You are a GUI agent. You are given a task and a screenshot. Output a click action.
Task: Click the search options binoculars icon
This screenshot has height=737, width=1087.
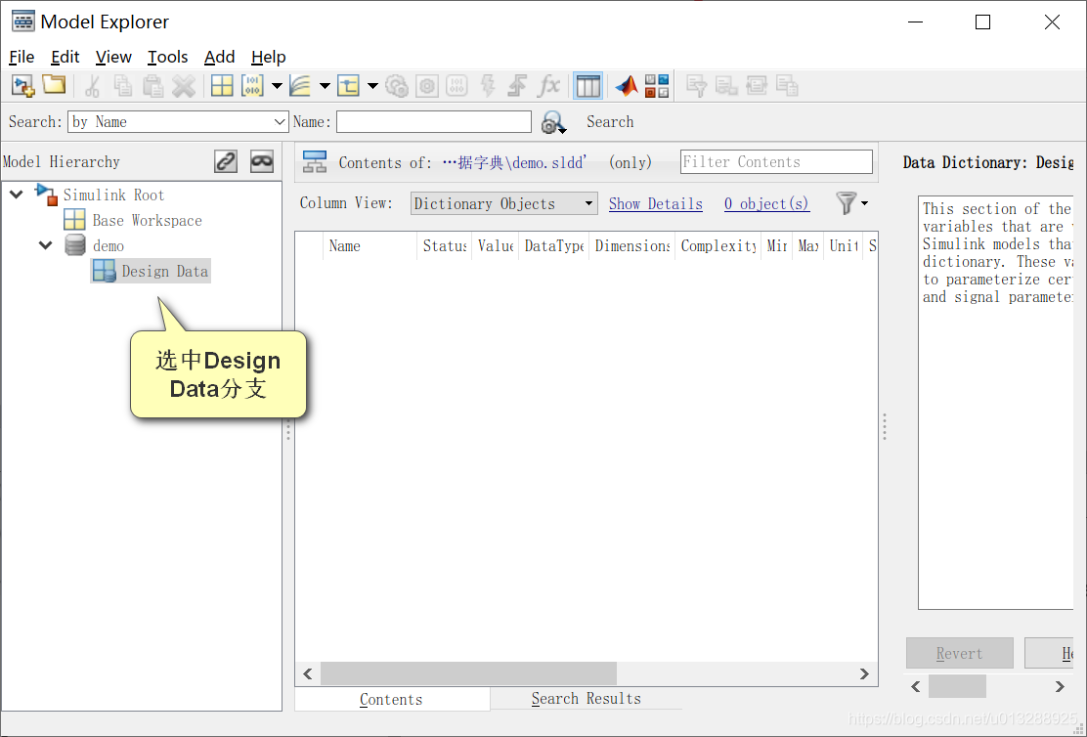[553, 123]
